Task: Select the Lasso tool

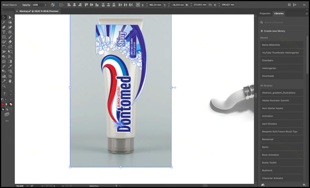Action: tap(10, 22)
